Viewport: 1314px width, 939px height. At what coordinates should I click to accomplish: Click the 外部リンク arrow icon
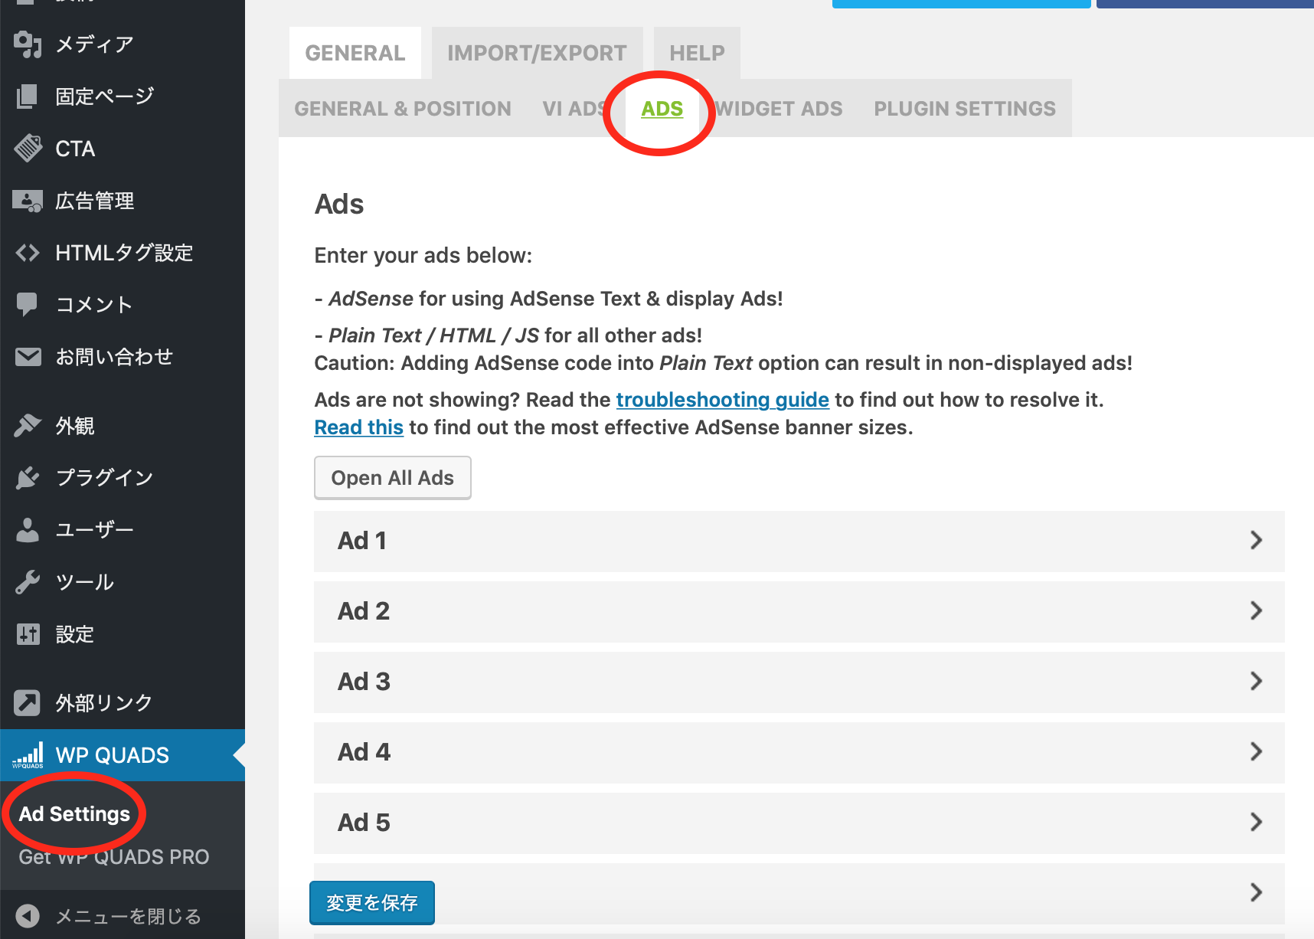point(28,702)
